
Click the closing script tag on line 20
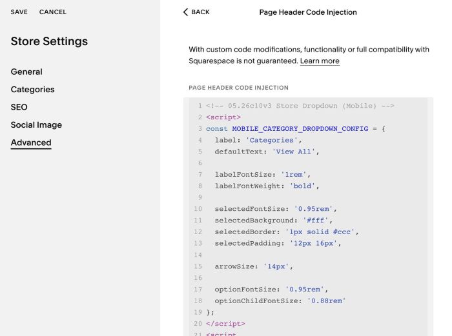pos(225,324)
